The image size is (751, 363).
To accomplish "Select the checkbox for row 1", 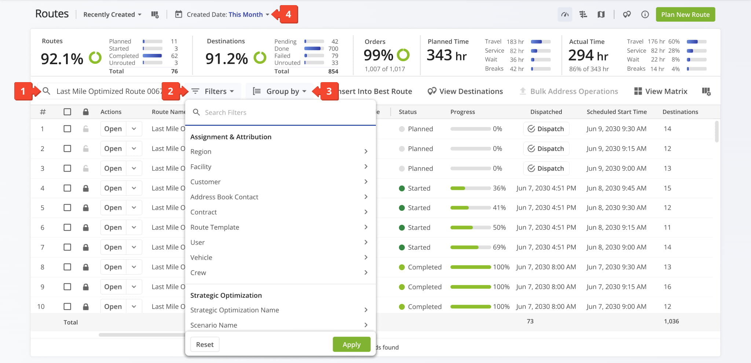I will tap(67, 129).
